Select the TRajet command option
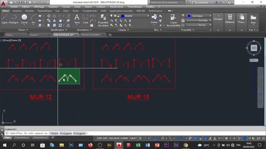This screenshot has height=149, width=266. click(54, 133)
